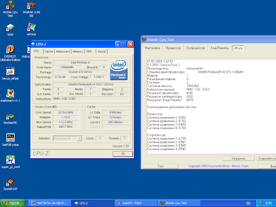Click the Результат процессора value 4246
Viewport: 276px width, 207px height.
[189, 93]
